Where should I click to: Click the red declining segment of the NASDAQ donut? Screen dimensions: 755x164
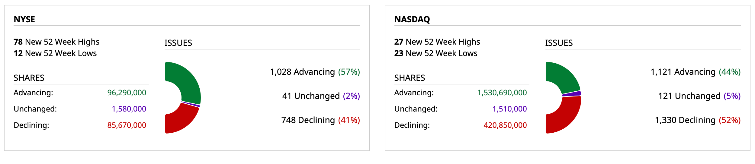click(565, 116)
